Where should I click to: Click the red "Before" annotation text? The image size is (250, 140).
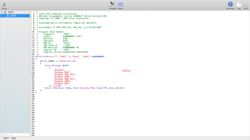126,71
